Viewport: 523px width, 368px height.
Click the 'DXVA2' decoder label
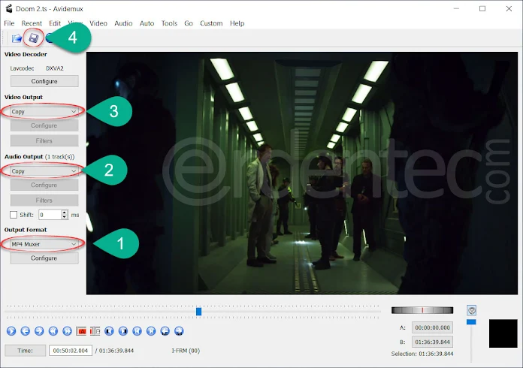55,68
